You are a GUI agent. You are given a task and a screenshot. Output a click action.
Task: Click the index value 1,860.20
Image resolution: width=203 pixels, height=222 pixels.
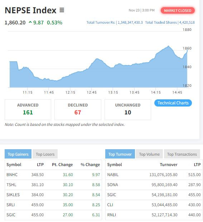point(15,23)
